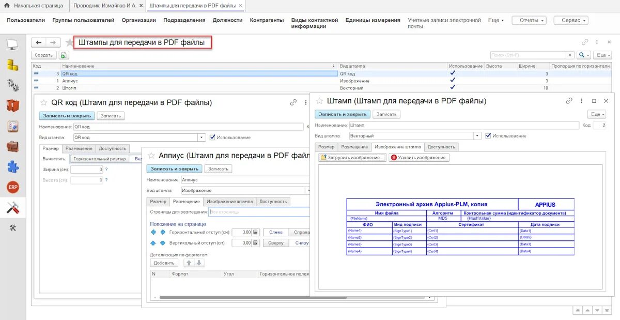The height and width of the screenshot is (320, 620).
Task: Select Слева alignment toggle
Action: (x=276, y=232)
